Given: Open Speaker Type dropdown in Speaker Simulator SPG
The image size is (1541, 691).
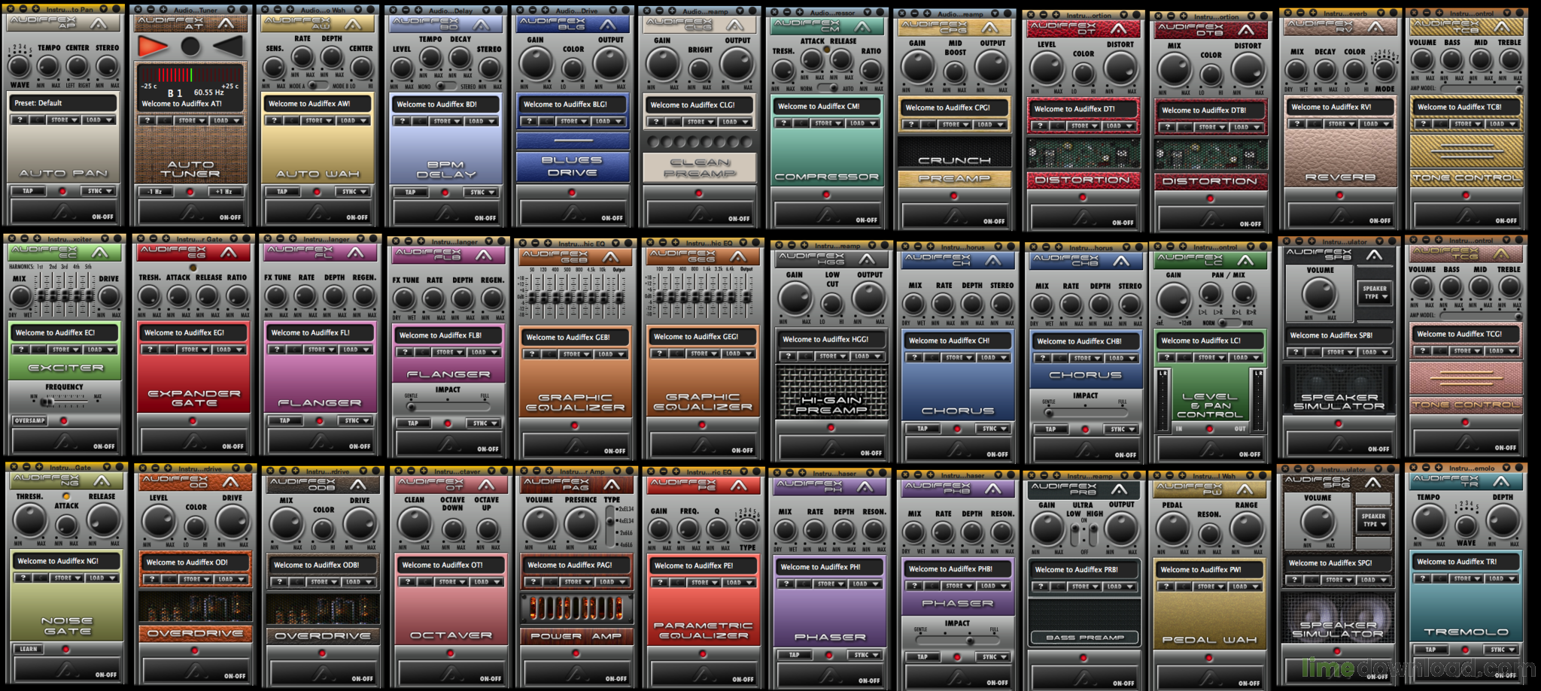Looking at the screenshot, I should (1373, 520).
